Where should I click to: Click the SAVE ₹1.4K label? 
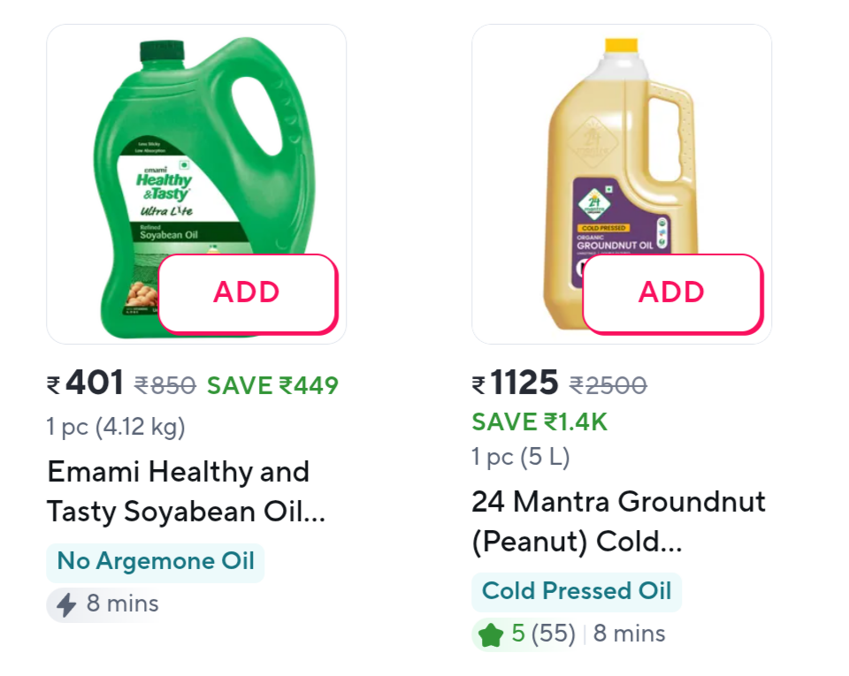[x=539, y=422]
